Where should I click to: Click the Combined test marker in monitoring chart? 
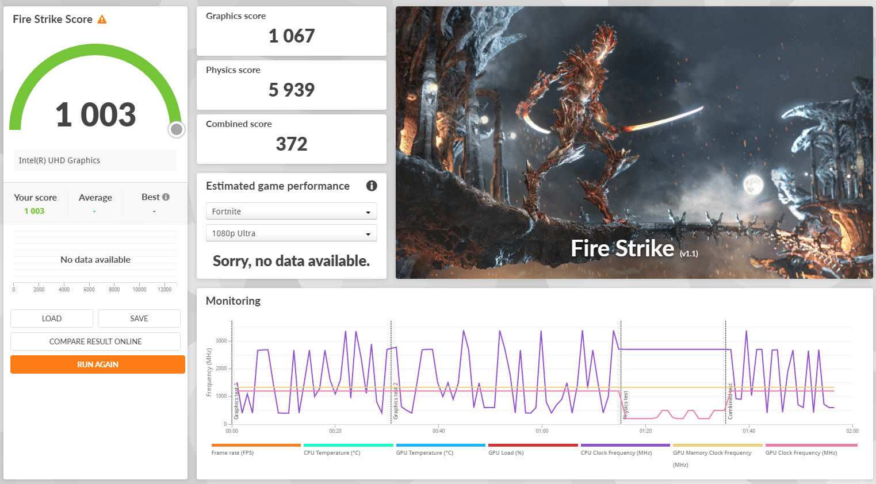pos(730,401)
